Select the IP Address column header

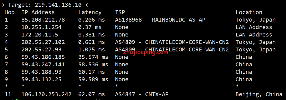(38, 12)
